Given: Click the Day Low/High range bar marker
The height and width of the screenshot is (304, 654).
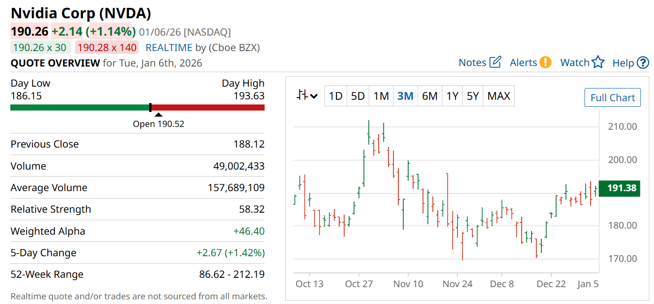Looking at the screenshot, I should click(x=150, y=107).
